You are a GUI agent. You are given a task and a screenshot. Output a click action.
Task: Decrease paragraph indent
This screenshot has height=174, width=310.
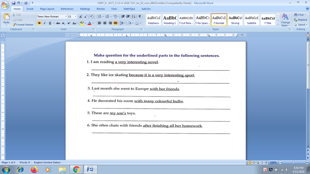click(123, 17)
